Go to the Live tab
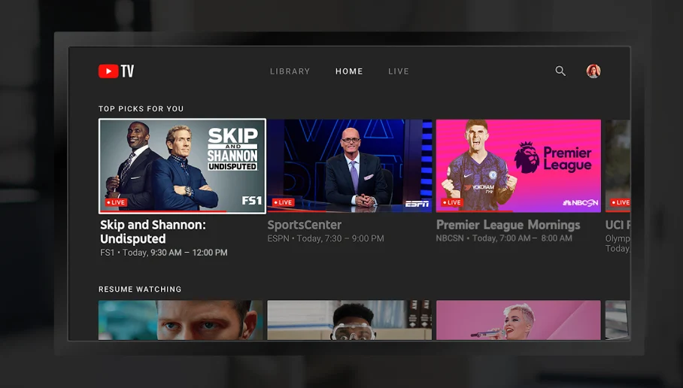Image resolution: width=683 pixels, height=388 pixels. pos(399,71)
